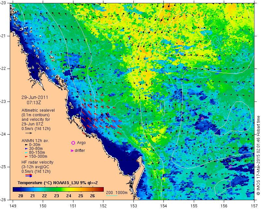
Task: Click colour bar tick label 26
Action: pyautogui.click(x=92, y=196)
